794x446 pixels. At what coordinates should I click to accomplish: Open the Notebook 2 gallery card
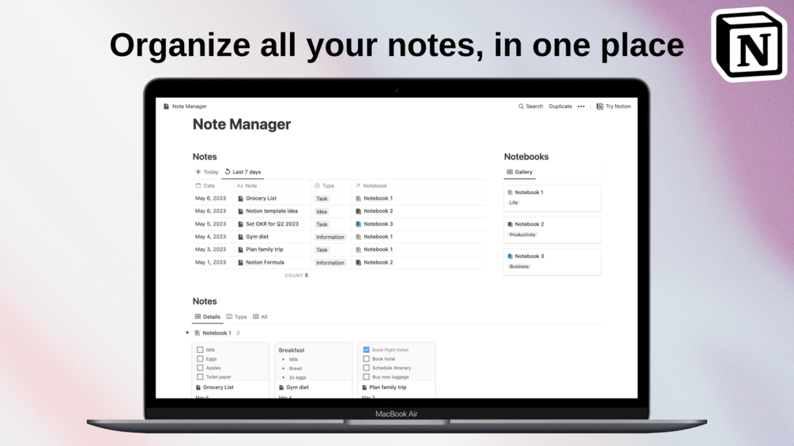point(552,230)
